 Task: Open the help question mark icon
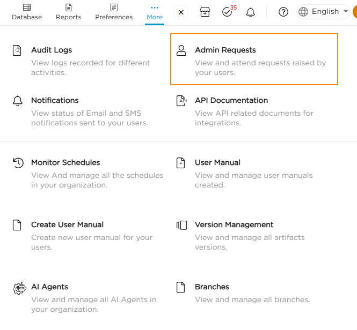[283, 12]
